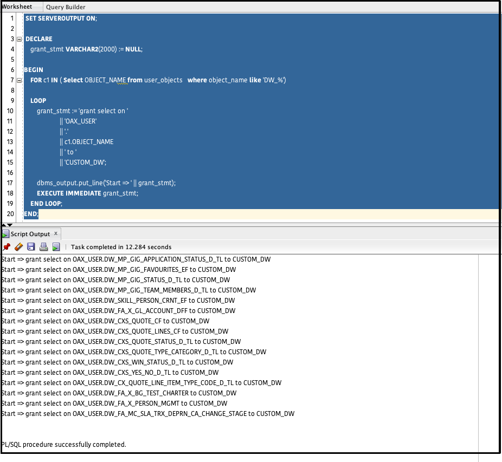Open buffer in SQL worksheet icon
This screenshot has height=462, width=502.
(56, 246)
